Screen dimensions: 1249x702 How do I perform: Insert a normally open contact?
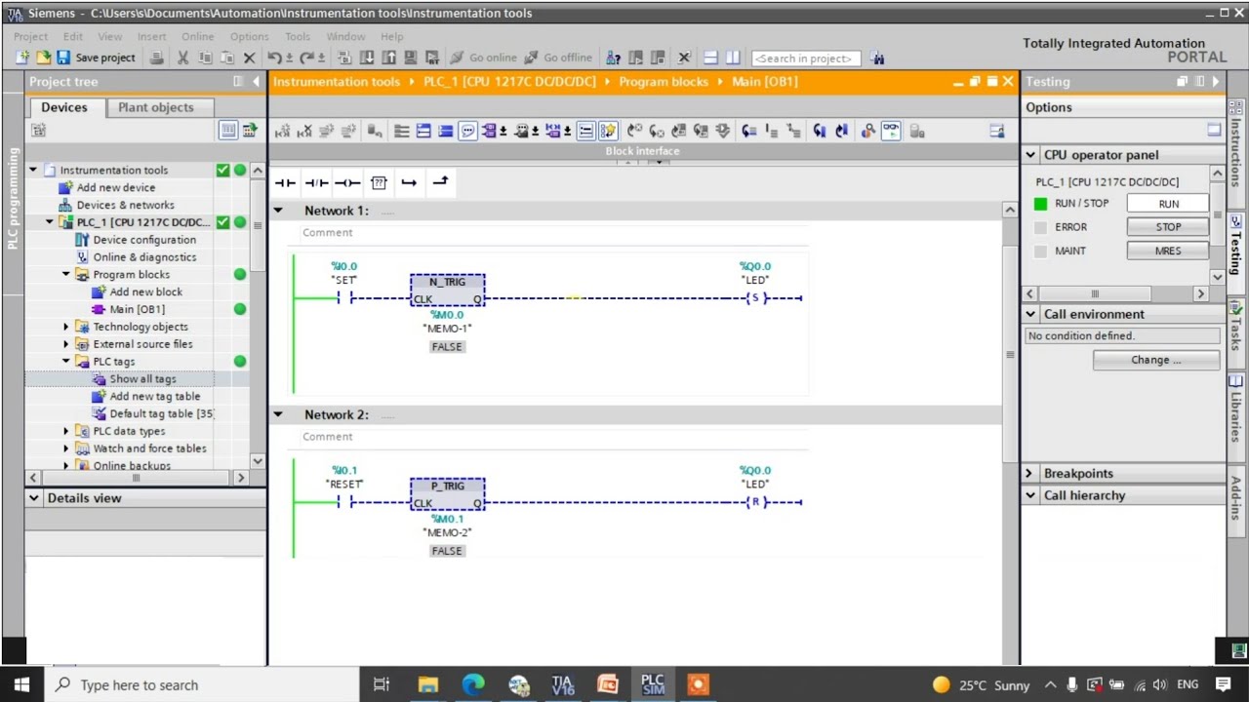click(285, 182)
